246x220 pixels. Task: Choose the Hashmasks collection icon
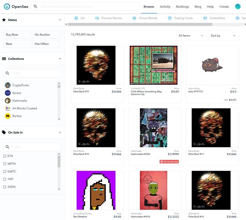[x=8, y=101]
